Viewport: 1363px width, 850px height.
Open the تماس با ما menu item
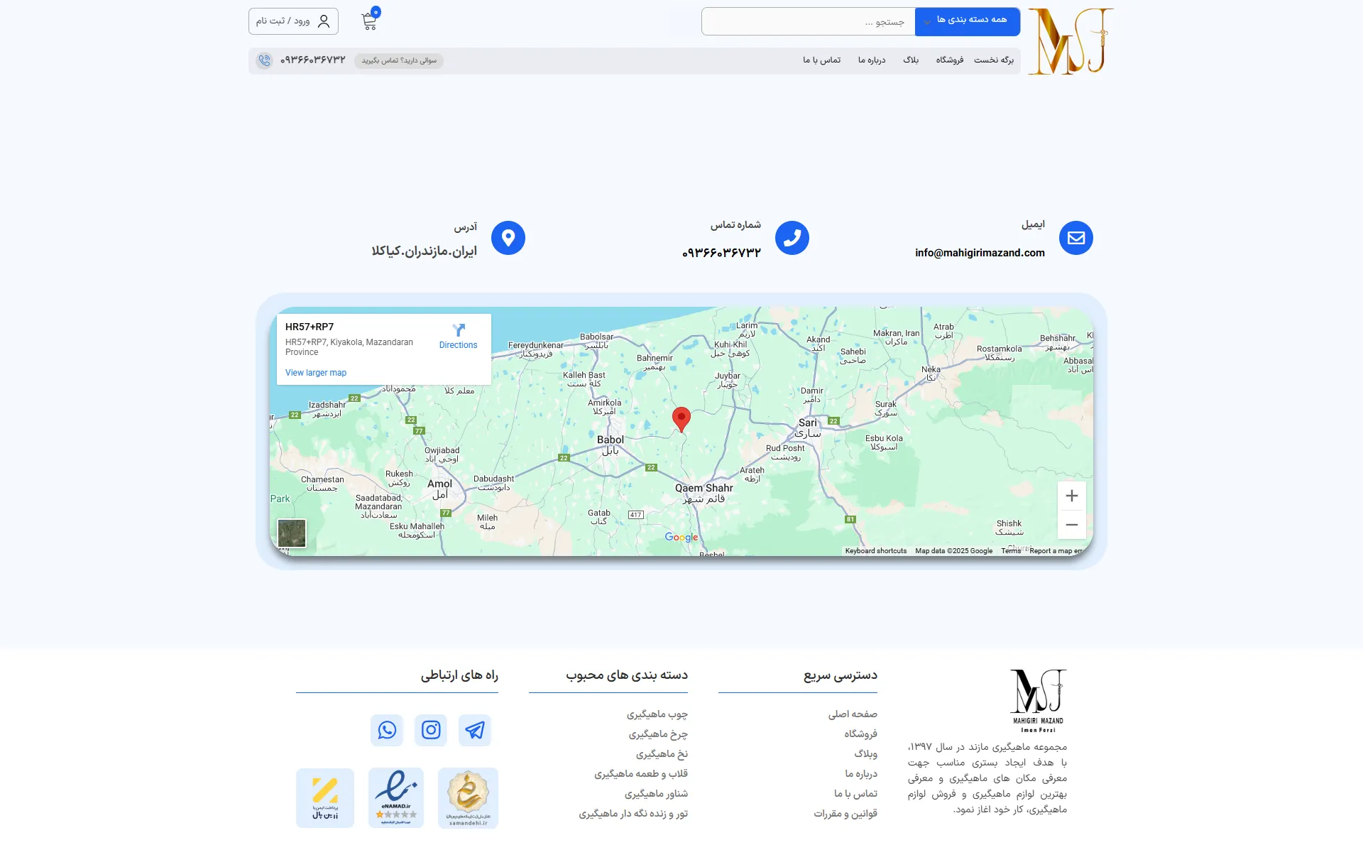(821, 60)
